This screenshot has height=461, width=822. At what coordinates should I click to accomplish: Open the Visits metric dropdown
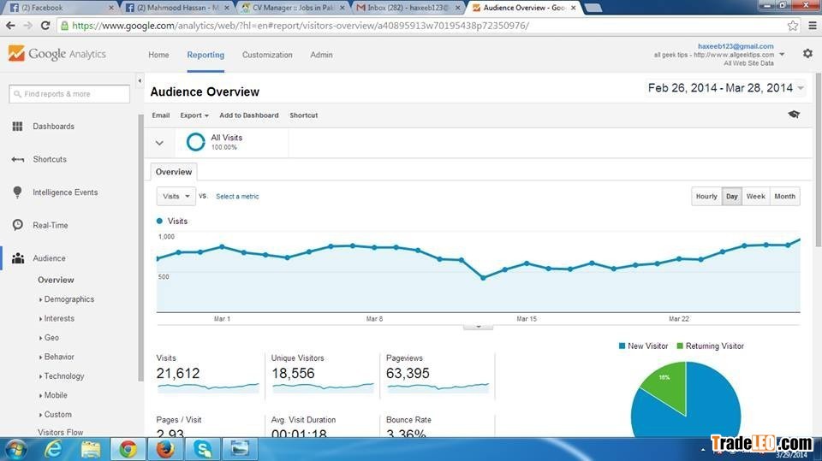click(x=176, y=196)
